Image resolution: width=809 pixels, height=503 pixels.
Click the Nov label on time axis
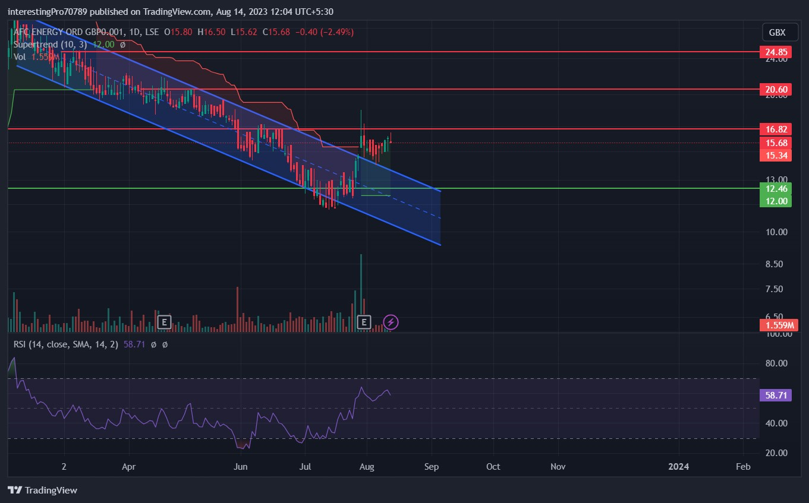(x=558, y=467)
